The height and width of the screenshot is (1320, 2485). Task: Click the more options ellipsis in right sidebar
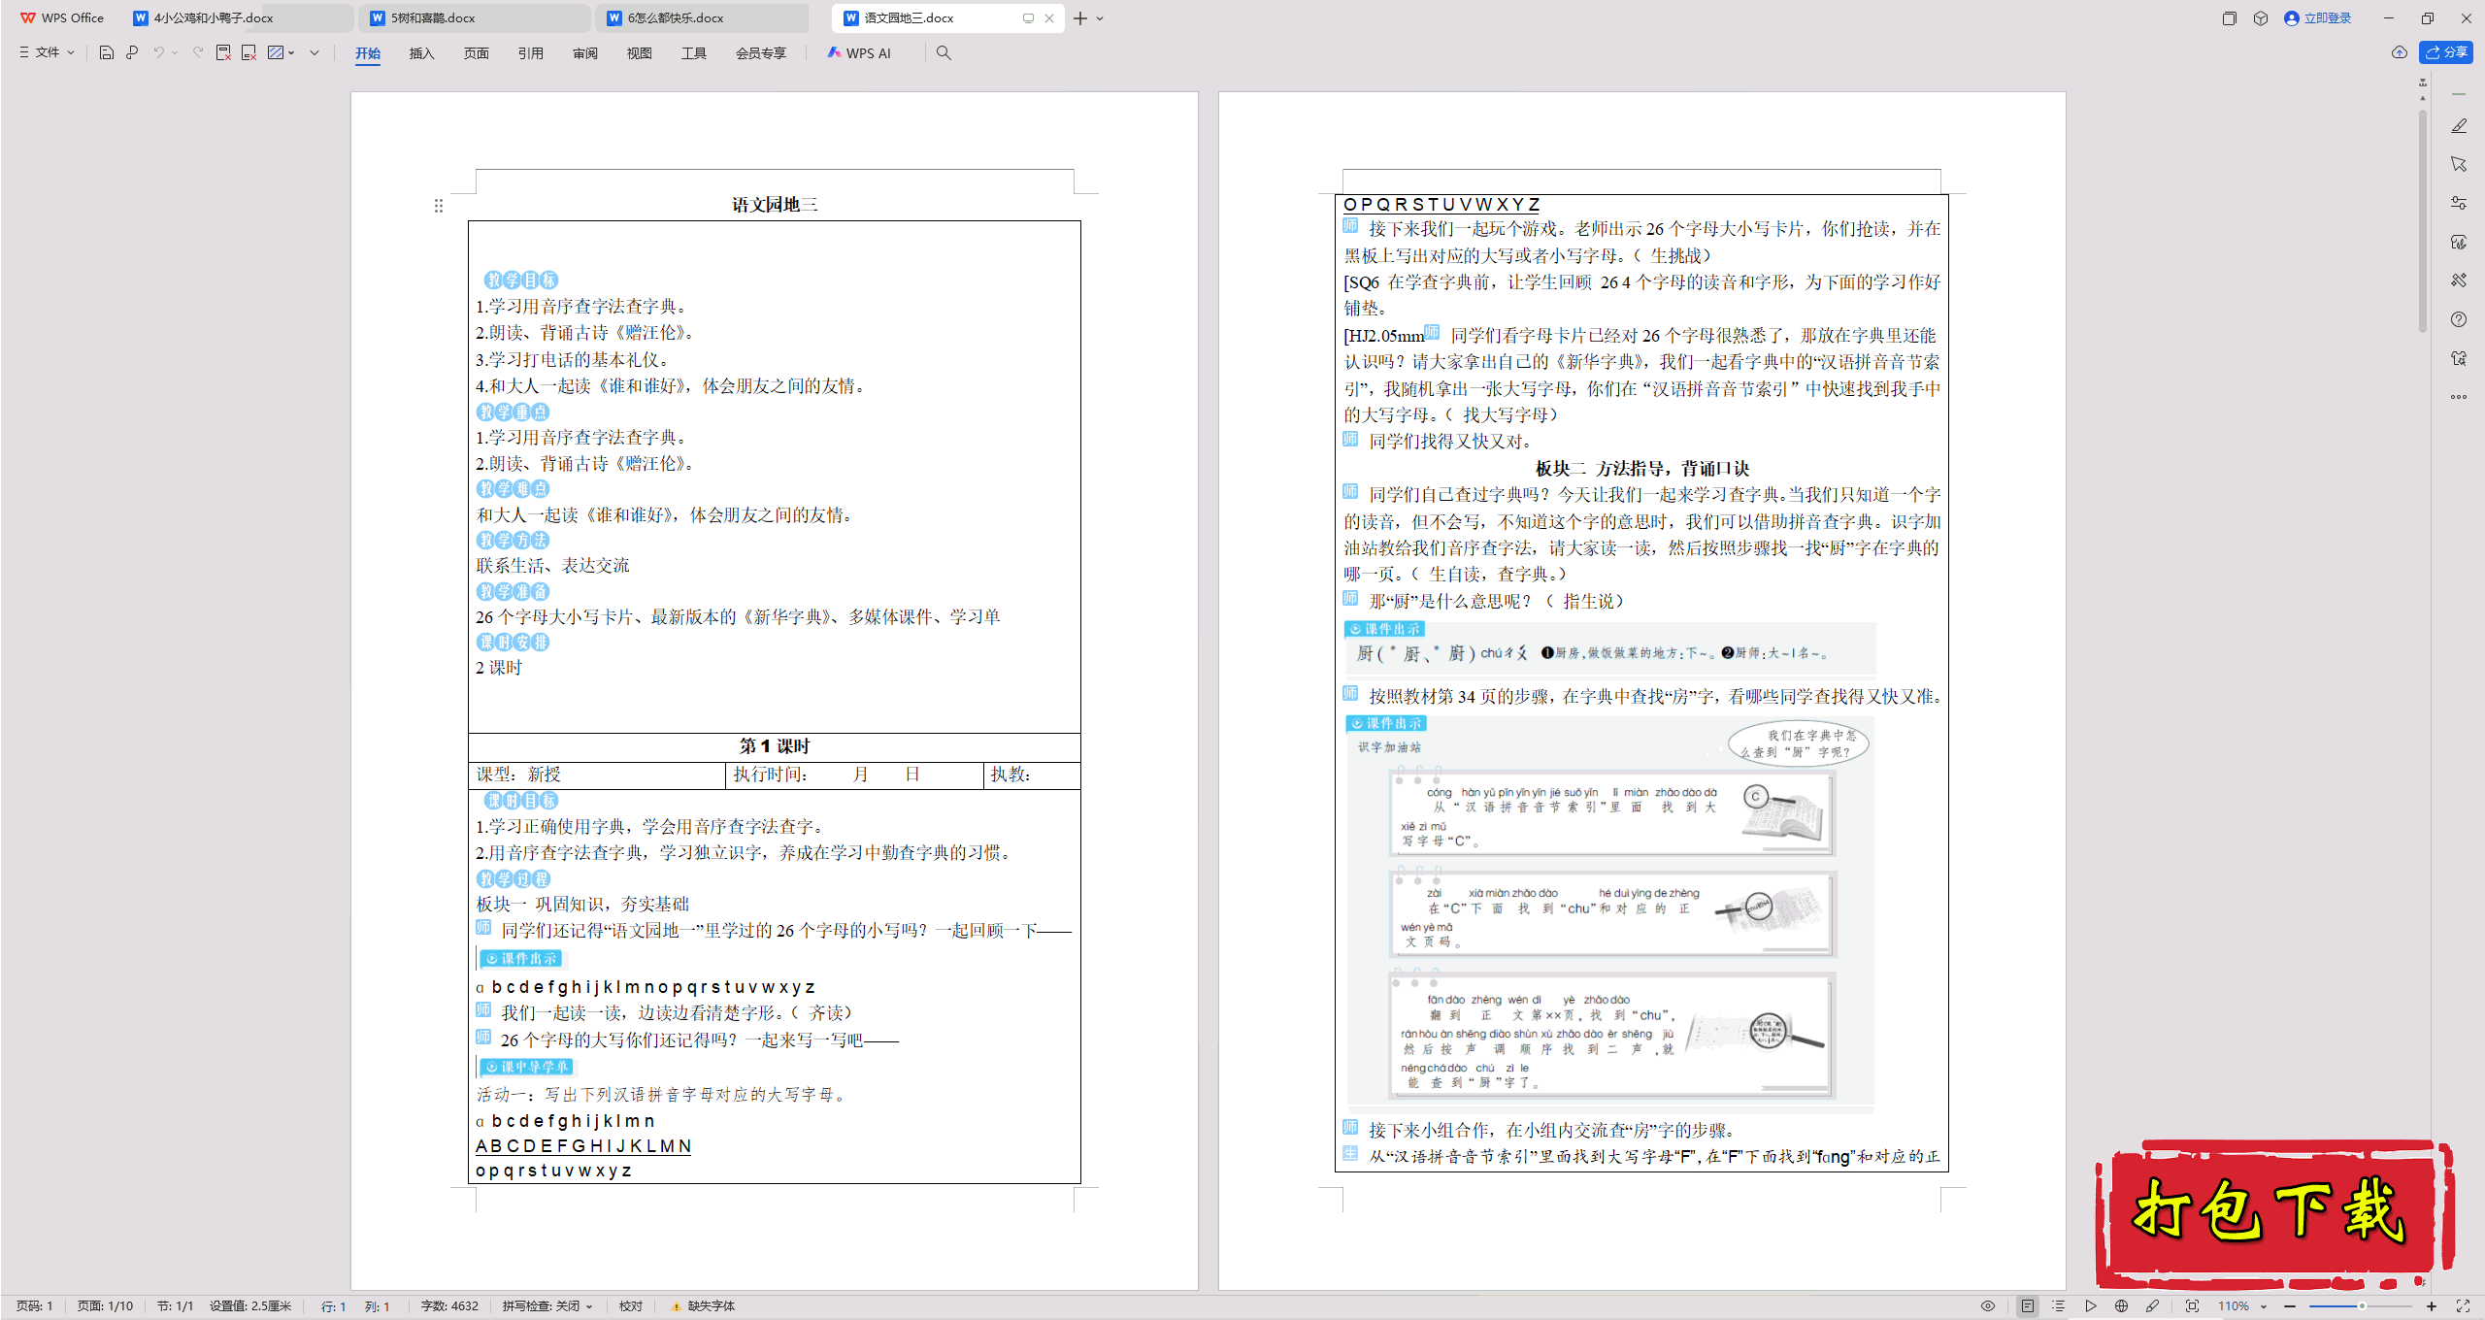pos(2459,396)
